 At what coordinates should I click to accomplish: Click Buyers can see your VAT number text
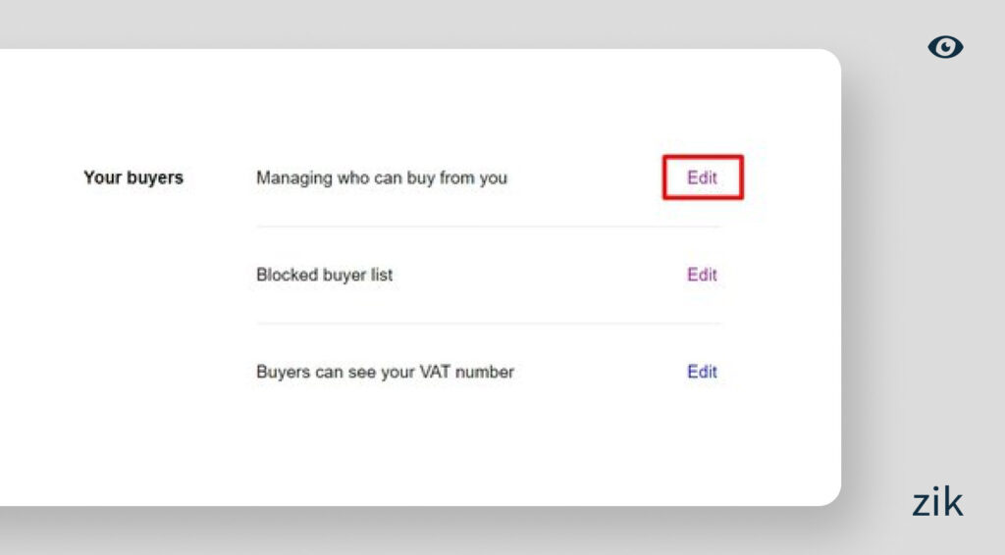(385, 372)
